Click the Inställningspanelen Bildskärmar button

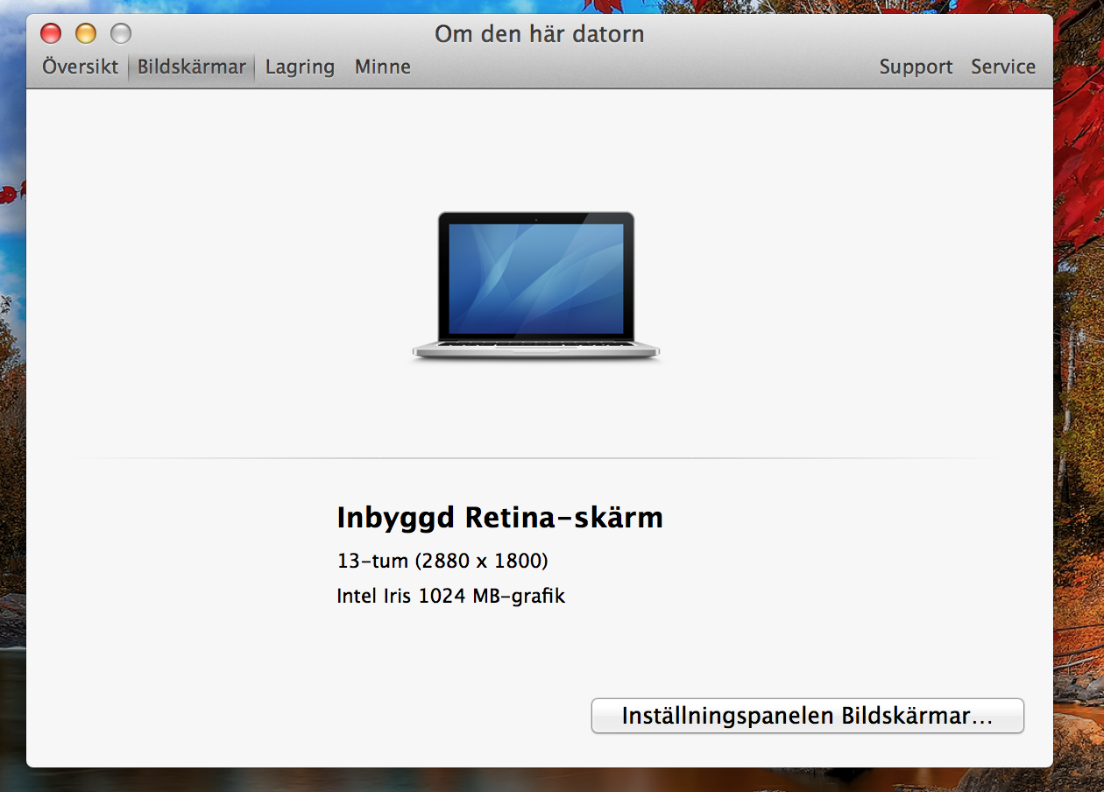(807, 716)
